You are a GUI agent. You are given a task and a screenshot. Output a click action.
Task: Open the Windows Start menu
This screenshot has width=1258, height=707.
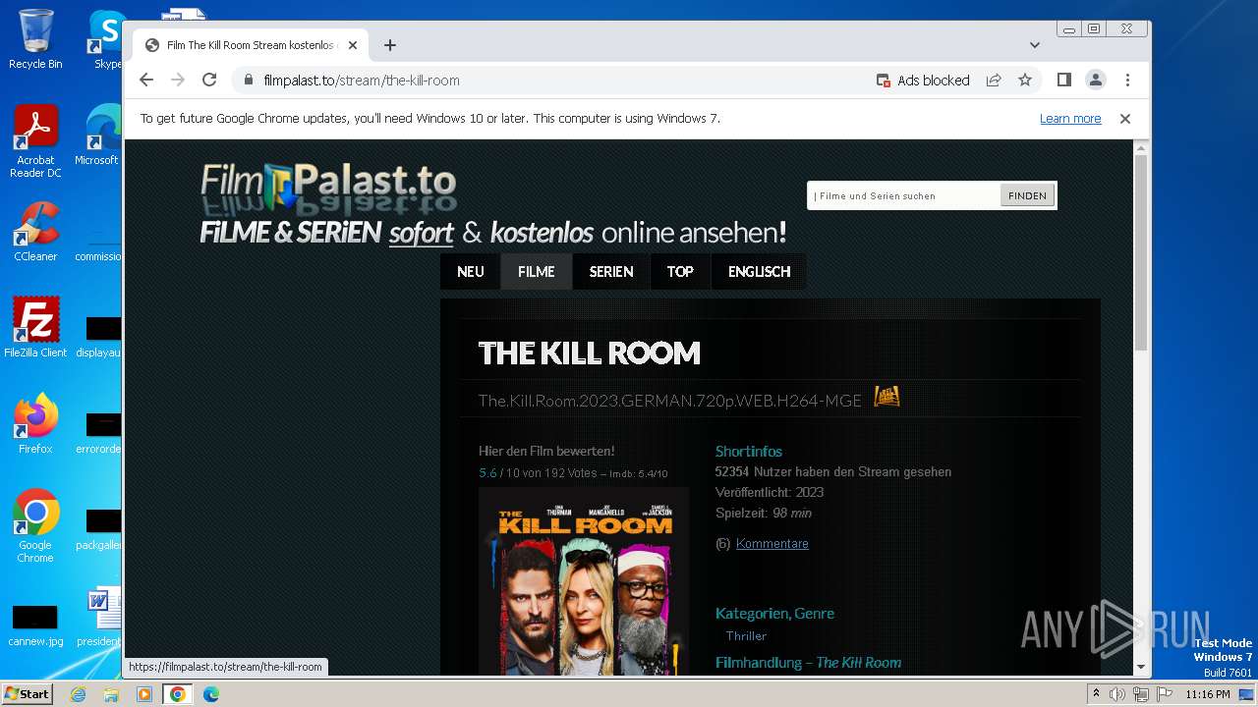(27, 693)
